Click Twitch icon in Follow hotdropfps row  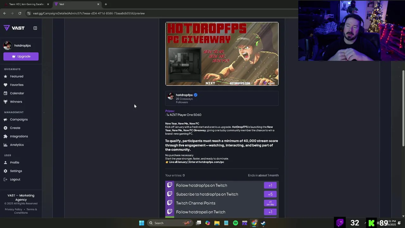(x=170, y=185)
